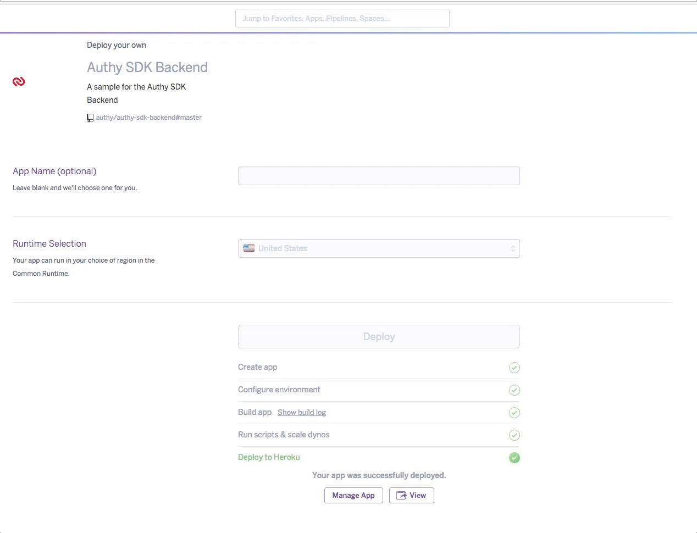
Task: Click the App Name (optional) label
Action: [54, 171]
